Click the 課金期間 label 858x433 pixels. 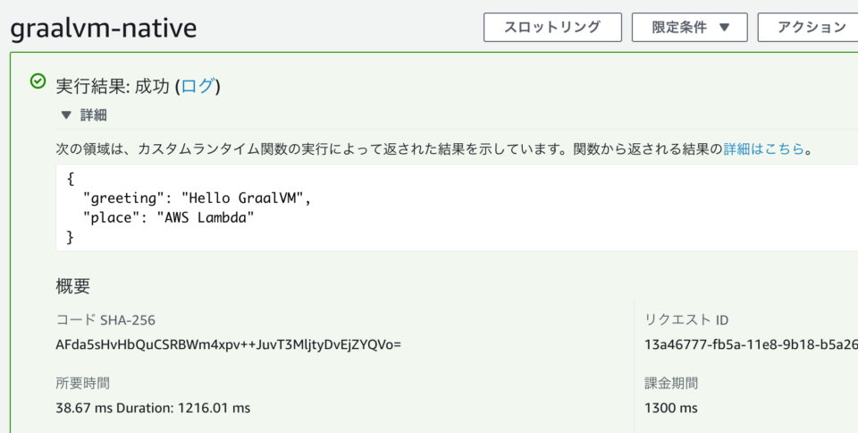tap(671, 383)
